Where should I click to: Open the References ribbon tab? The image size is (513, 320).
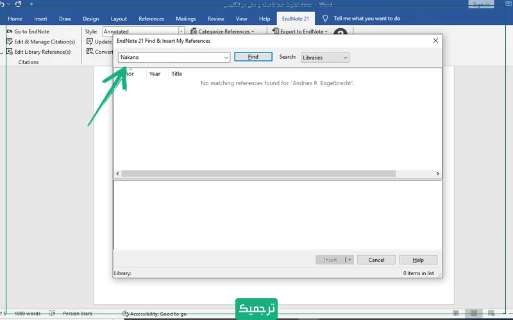[x=151, y=19]
